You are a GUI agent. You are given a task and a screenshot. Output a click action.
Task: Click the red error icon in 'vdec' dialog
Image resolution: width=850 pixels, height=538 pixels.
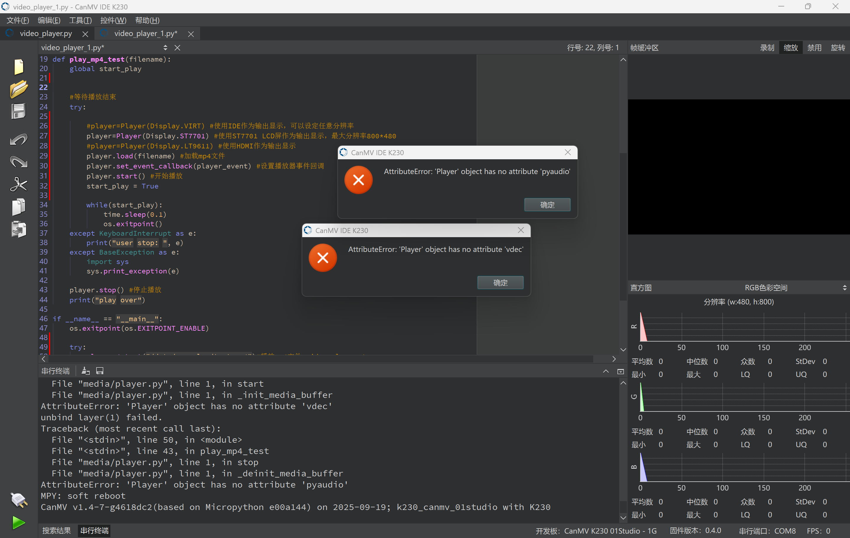(323, 257)
